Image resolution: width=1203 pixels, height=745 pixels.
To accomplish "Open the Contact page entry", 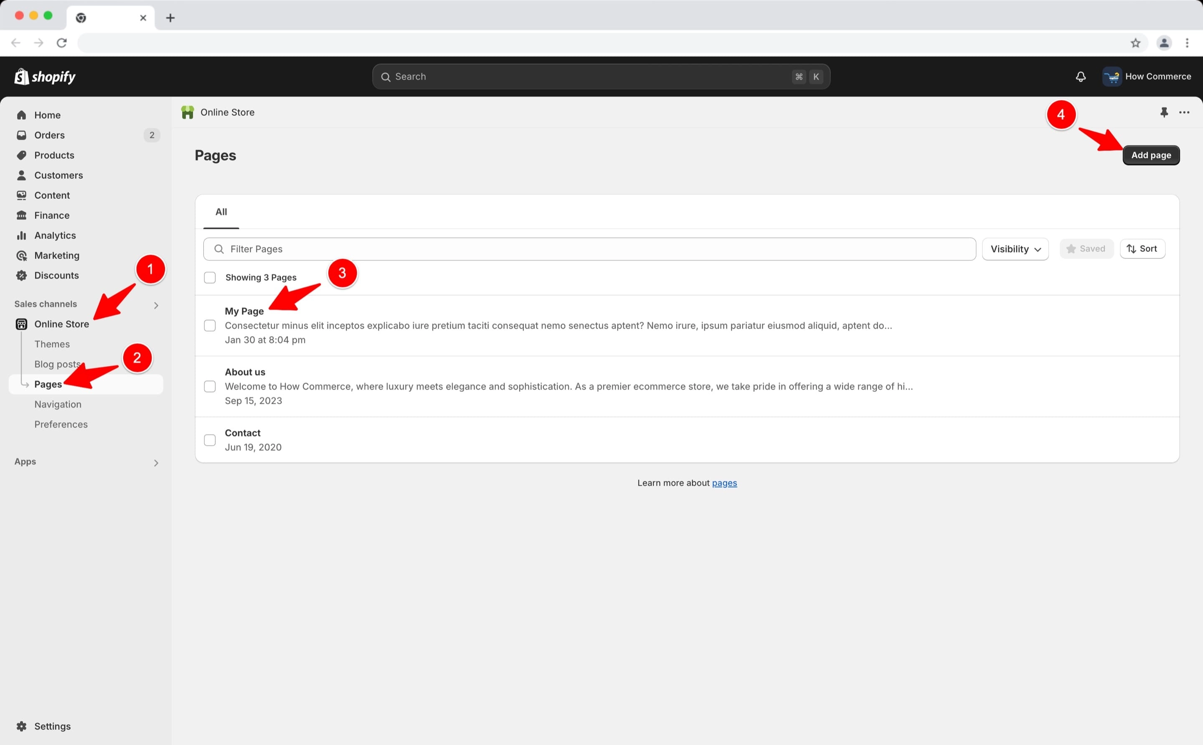I will [242, 433].
